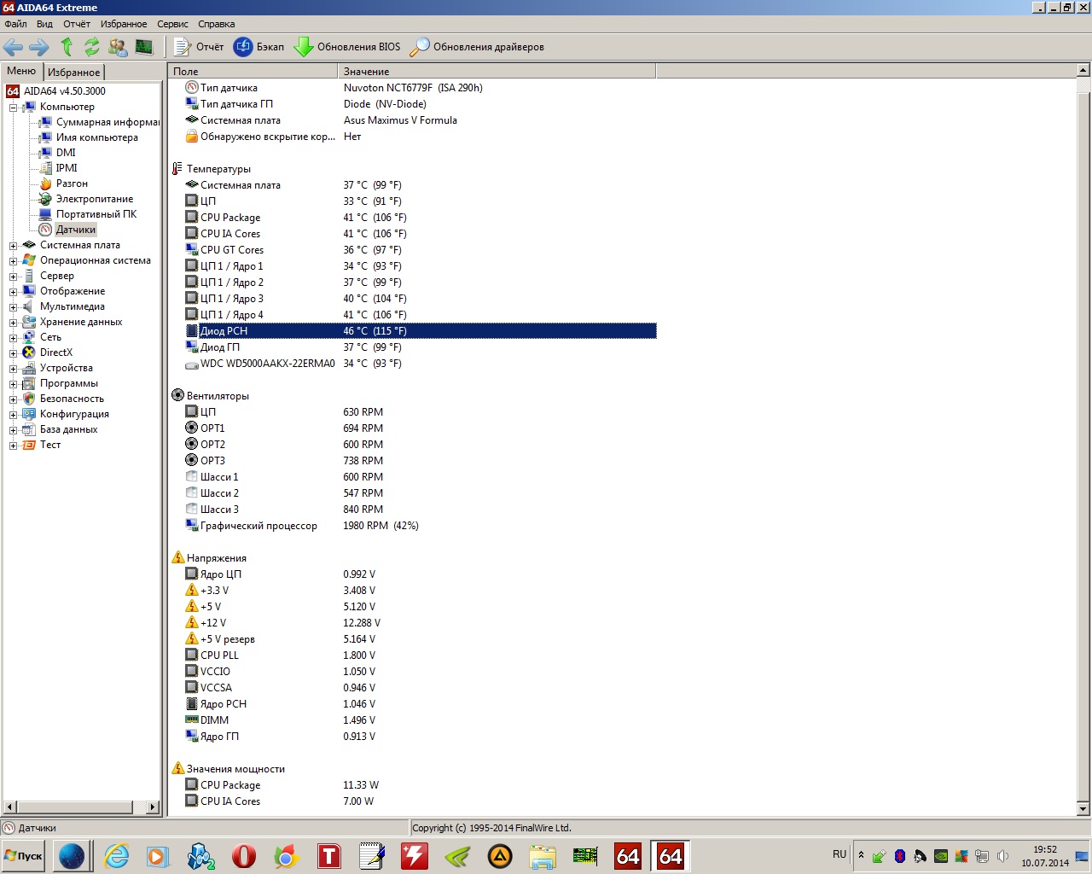Open the Избранное menu in the menu bar
Viewport: 1092px width, 874px height.
[x=124, y=24]
